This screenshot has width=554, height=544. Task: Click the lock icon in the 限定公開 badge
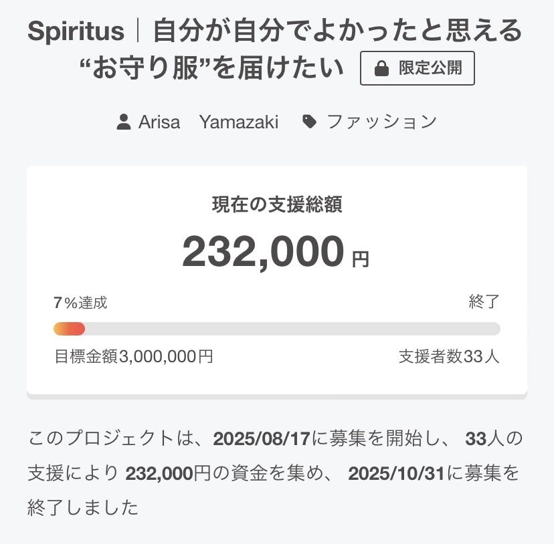(381, 69)
